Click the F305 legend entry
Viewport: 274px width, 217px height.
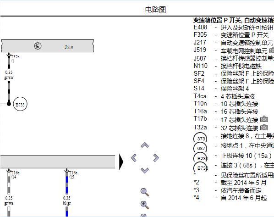[231, 35]
